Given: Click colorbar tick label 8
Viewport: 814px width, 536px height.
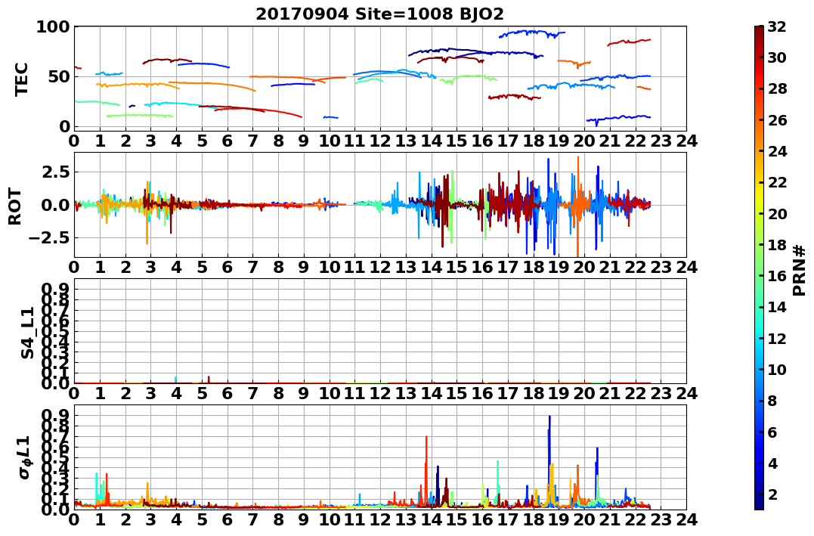Looking at the screenshot, I should tap(772, 401).
